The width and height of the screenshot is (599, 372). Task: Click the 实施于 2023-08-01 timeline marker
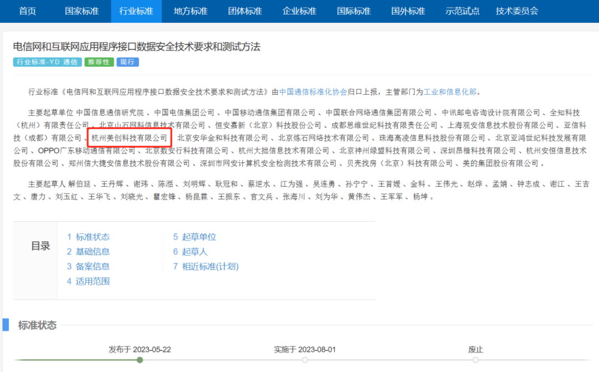coord(305,360)
